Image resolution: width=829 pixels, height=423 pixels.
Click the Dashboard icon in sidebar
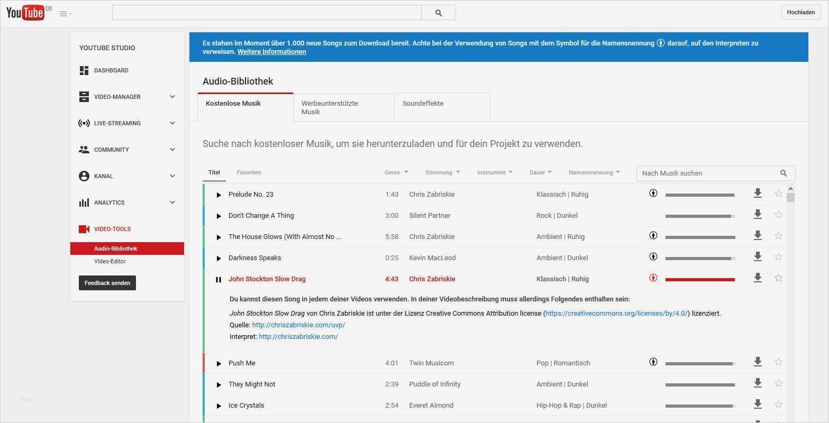pyautogui.click(x=84, y=70)
